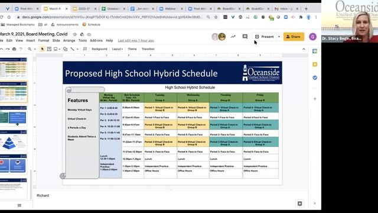Open the Insert menu

coord(30,41)
